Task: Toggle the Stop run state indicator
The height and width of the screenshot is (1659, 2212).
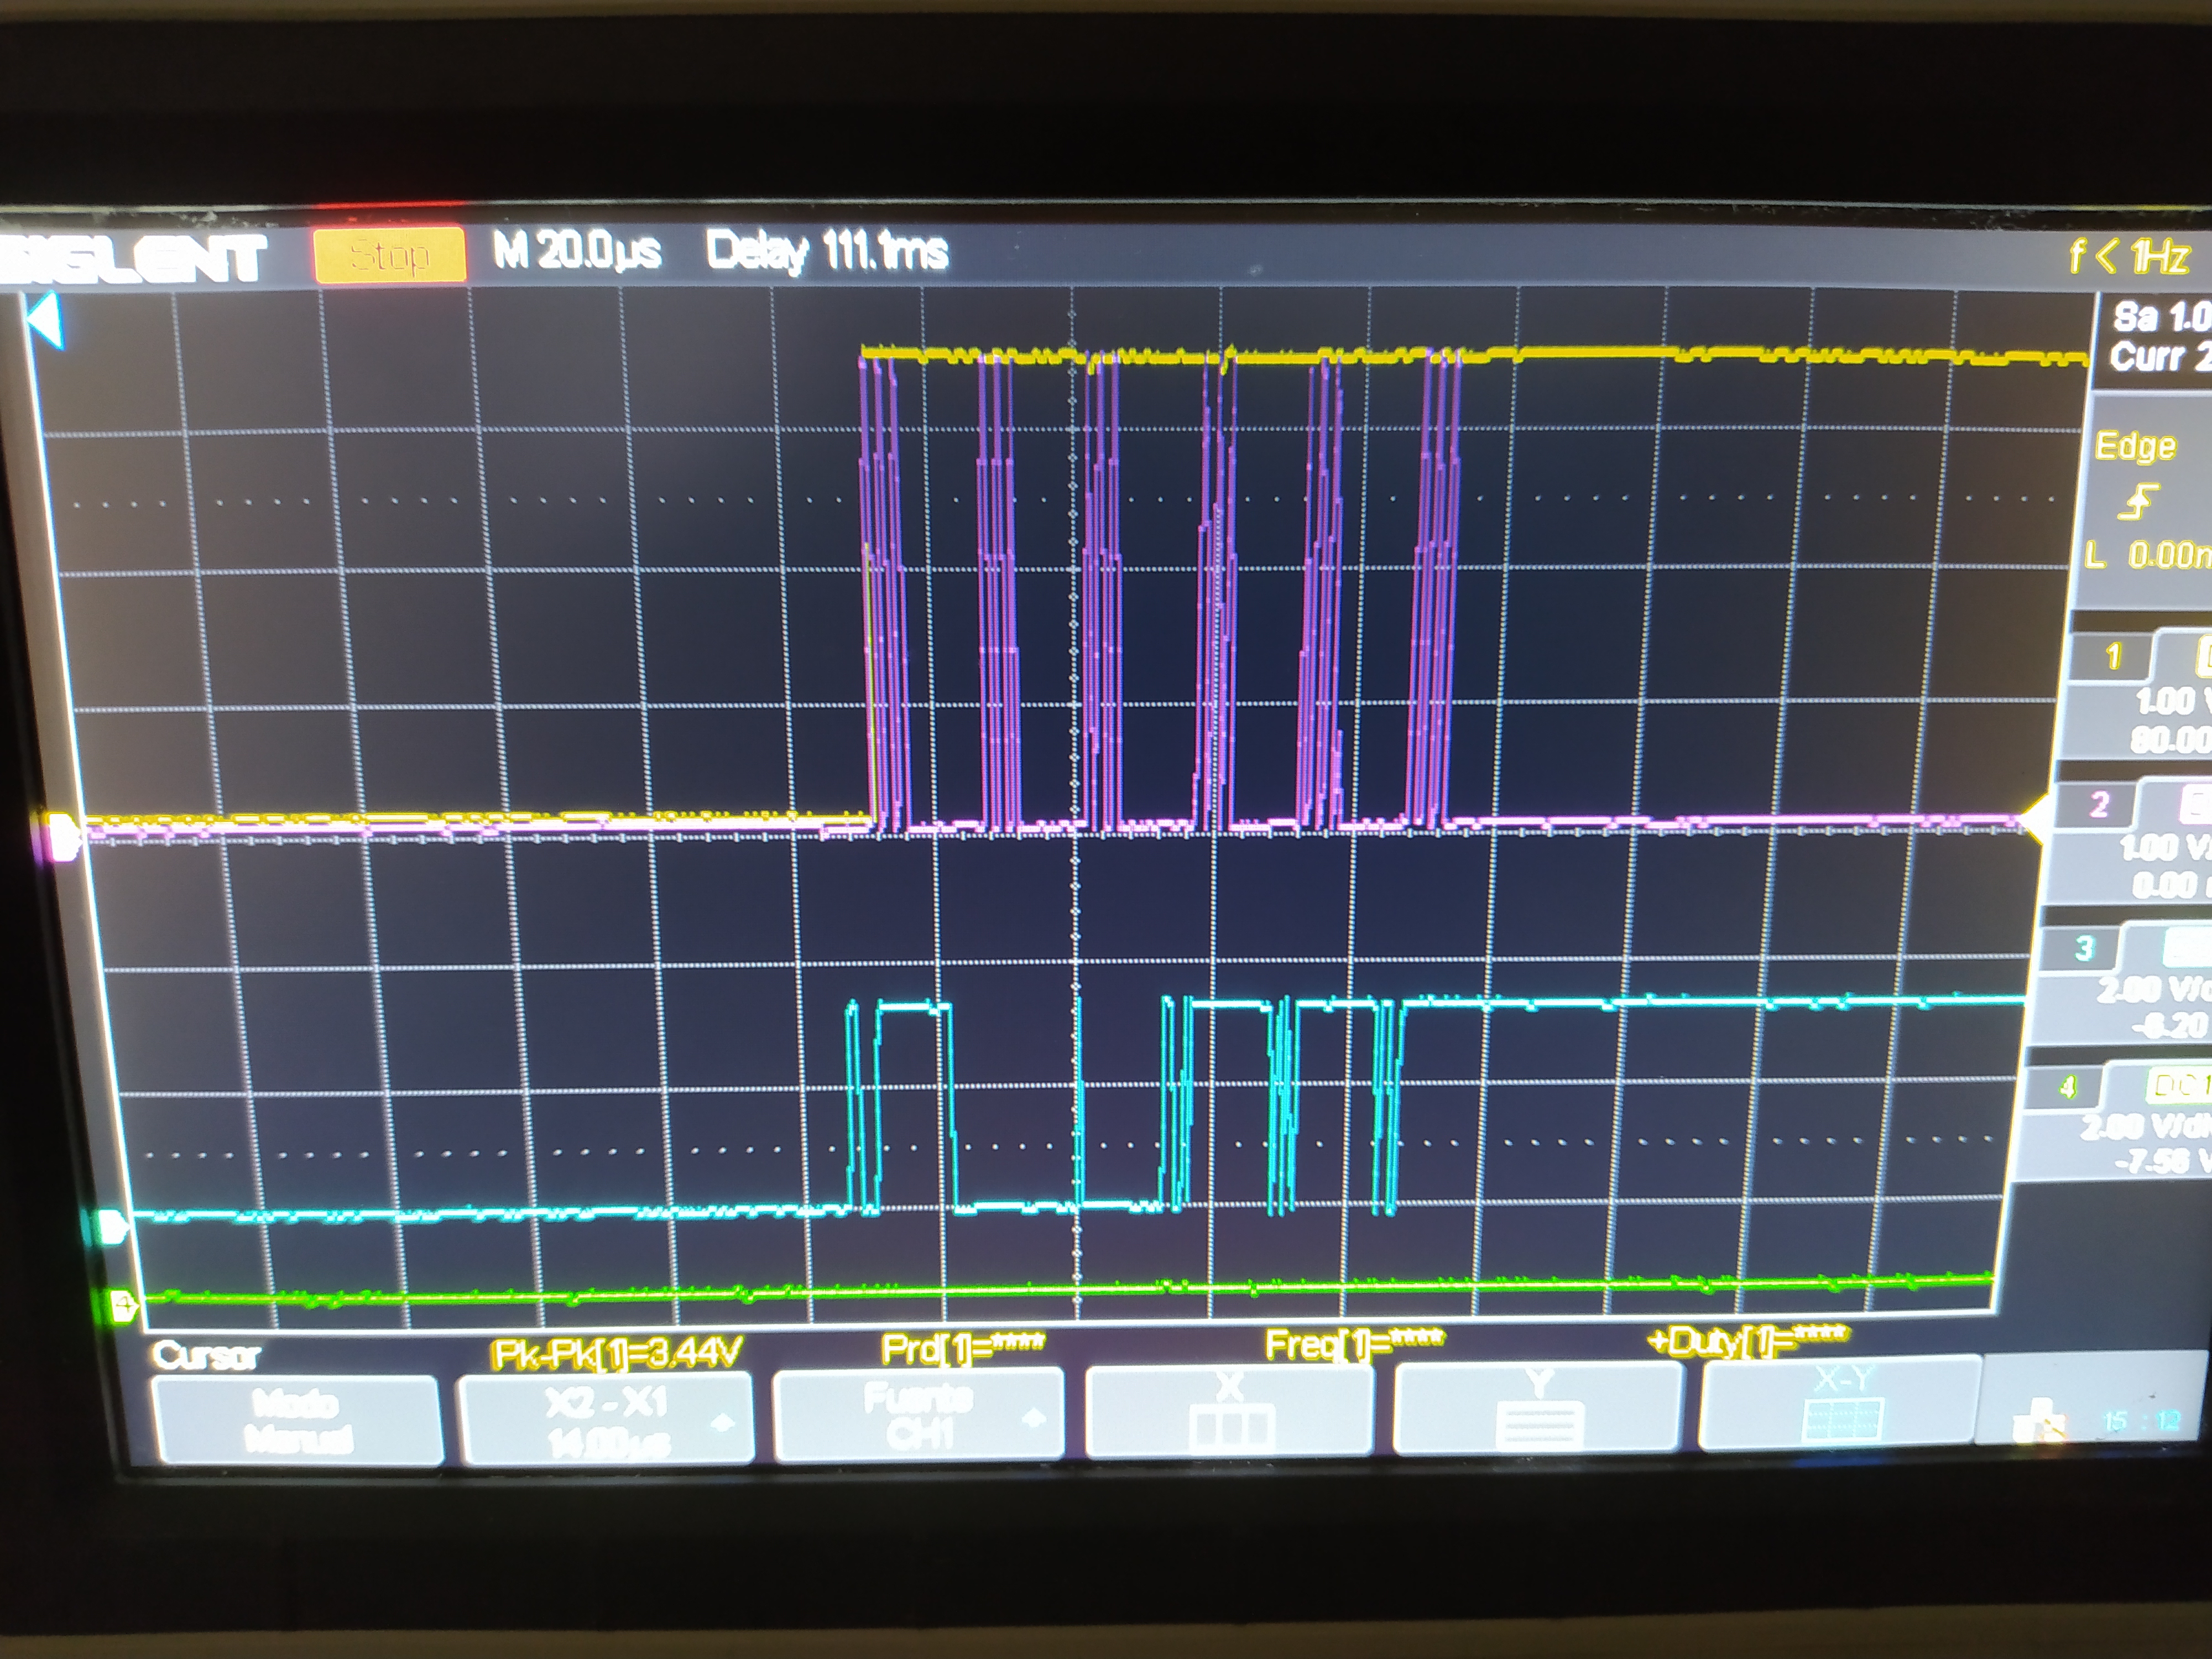Action: (389, 255)
